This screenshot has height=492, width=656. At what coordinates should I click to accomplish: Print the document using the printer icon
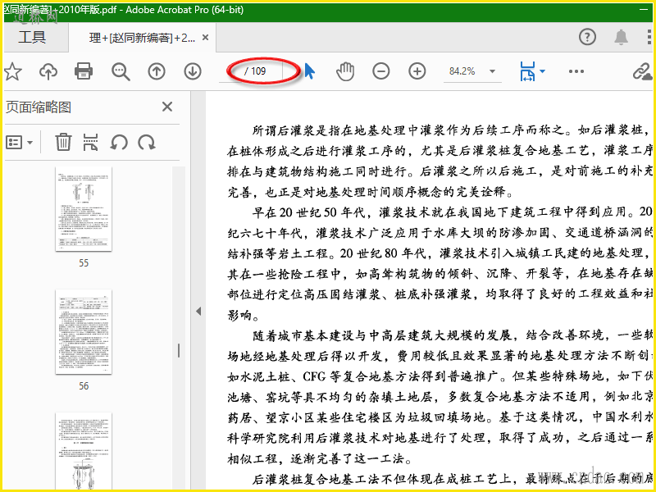(x=84, y=71)
